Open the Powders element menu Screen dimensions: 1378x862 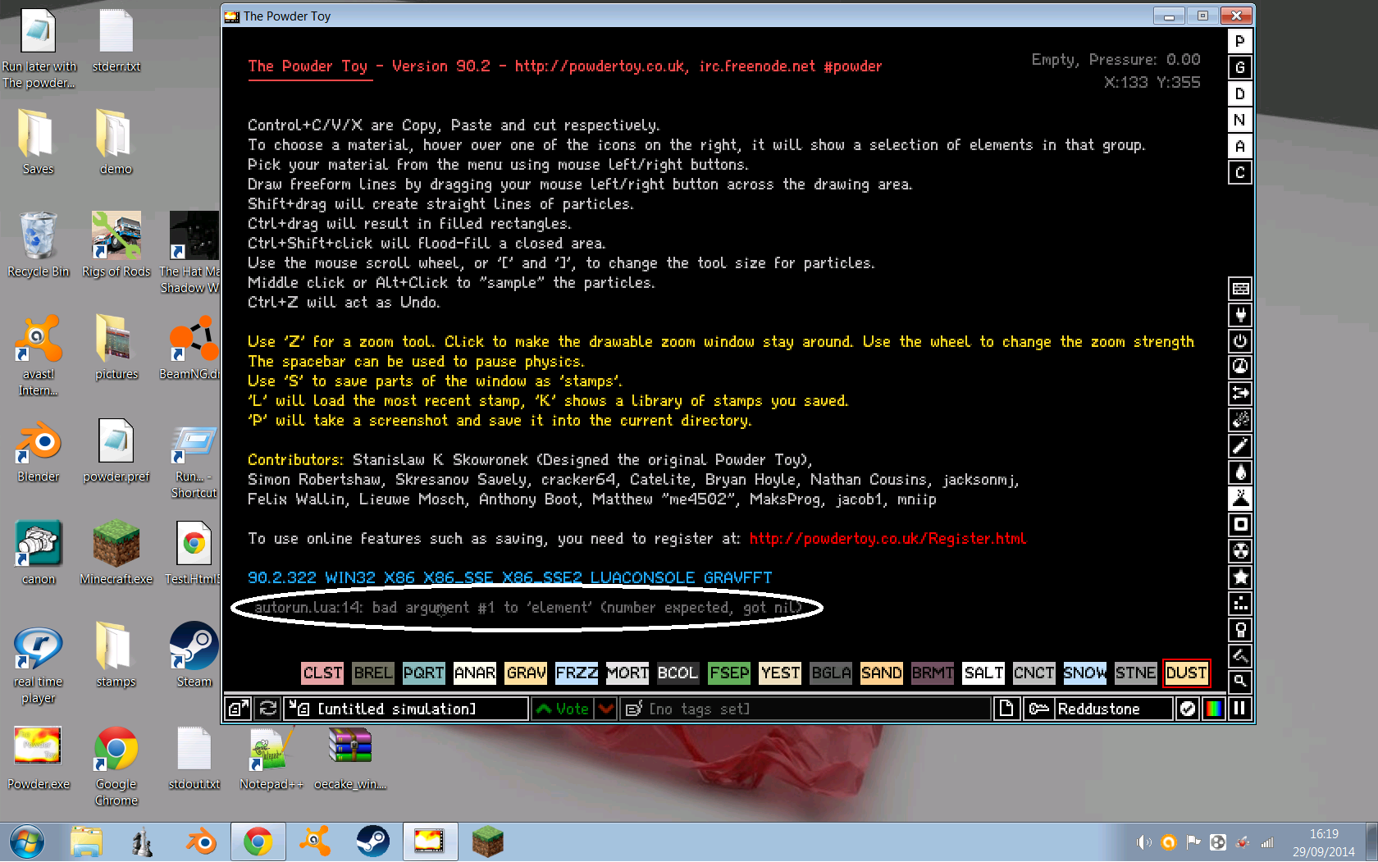coord(1240,499)
